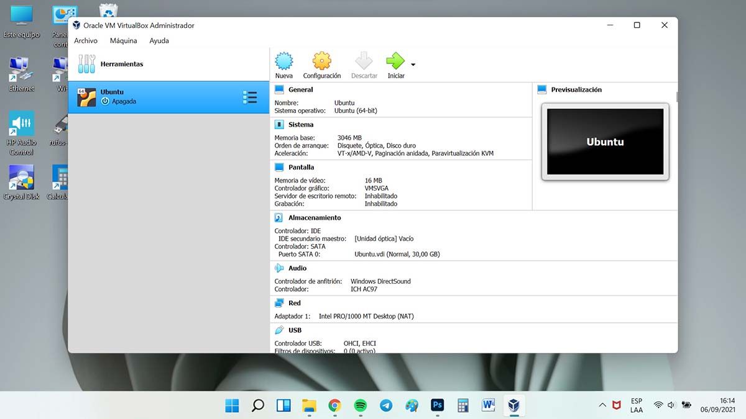Open the Ubuntu machine list menu icon

249,97
